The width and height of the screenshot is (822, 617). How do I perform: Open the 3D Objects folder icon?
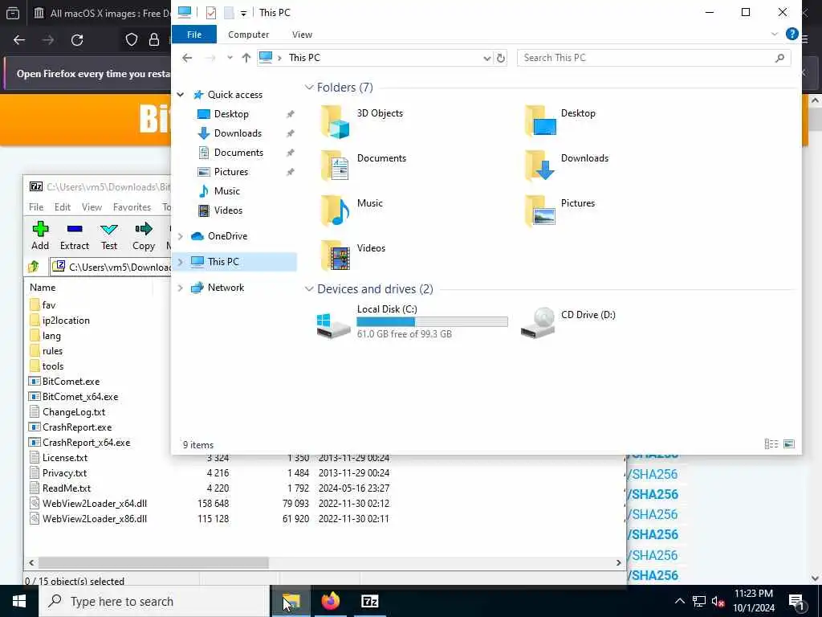pyautogui.click(x=335, y=122)
